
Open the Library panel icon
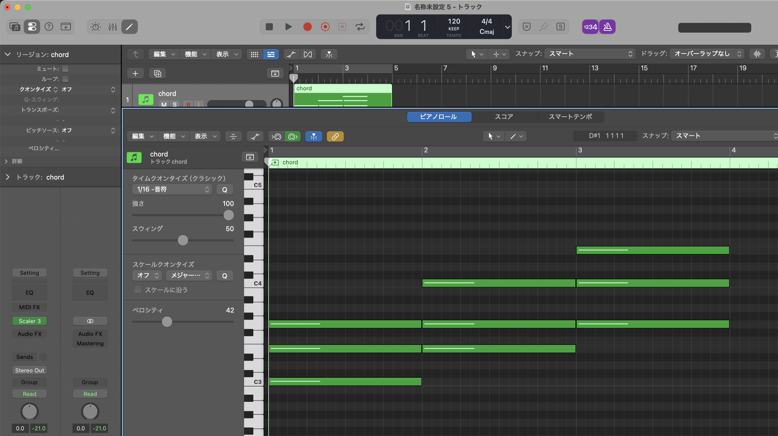(15, 27)
